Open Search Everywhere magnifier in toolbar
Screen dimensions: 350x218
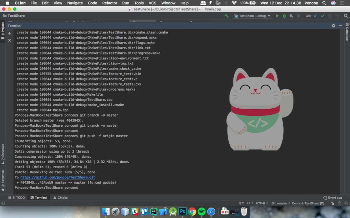[346, 16]
